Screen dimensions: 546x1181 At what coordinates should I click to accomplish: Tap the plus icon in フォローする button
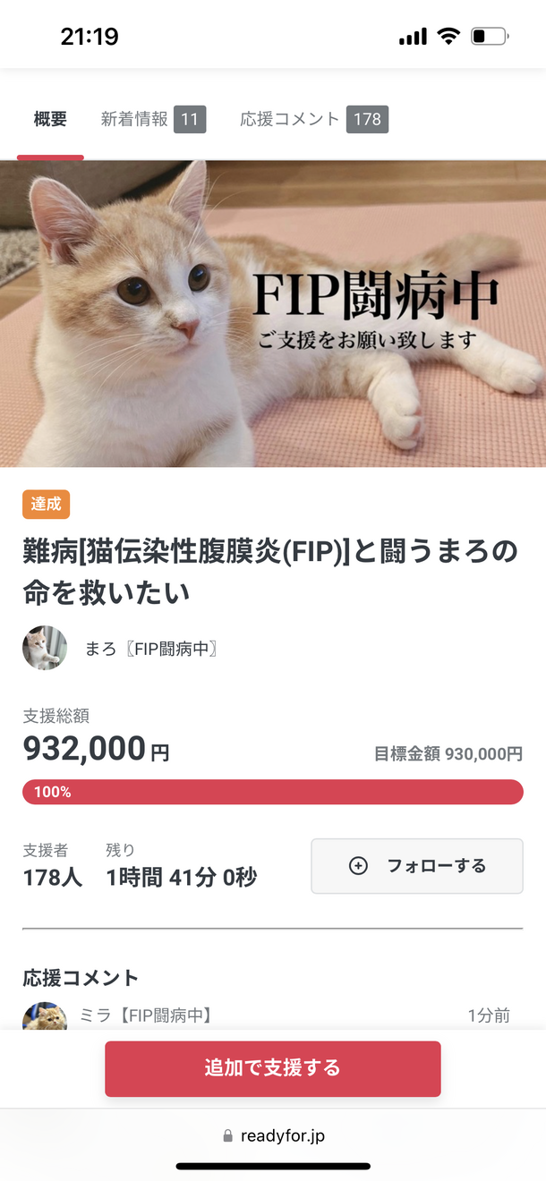[x=358, y=865]
